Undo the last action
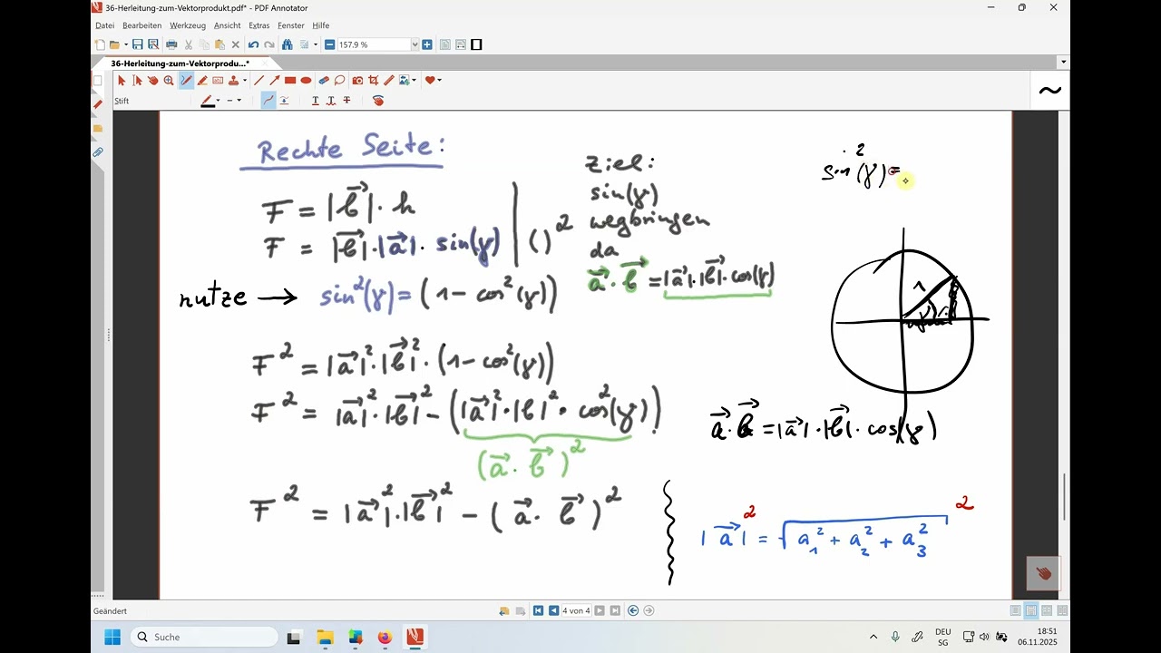Screen dimensions: 1161x653 tap(253, 44)
